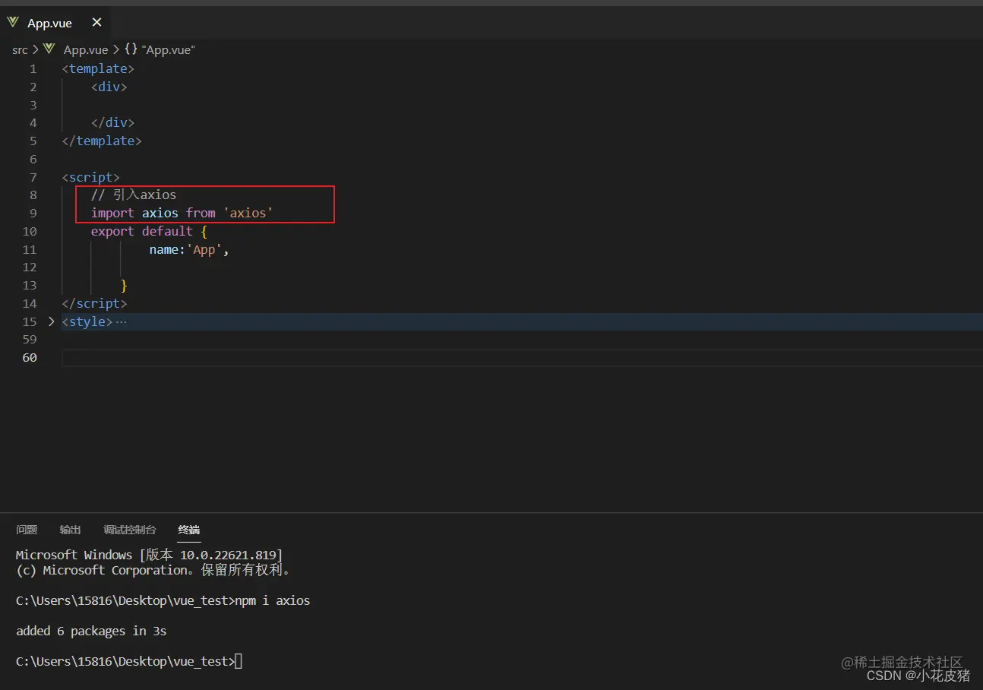Click 'npm i axios' command in terminal
Viewport: 983px width, 690px height.
[273, 600]
